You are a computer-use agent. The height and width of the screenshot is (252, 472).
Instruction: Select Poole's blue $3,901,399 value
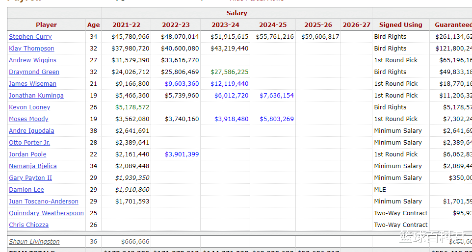[182, 154]
